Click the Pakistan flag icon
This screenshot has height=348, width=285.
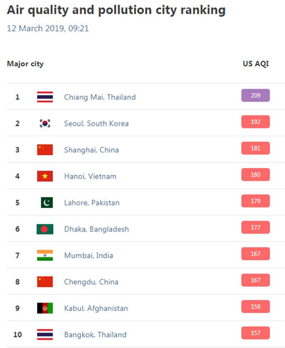point(47,203)
